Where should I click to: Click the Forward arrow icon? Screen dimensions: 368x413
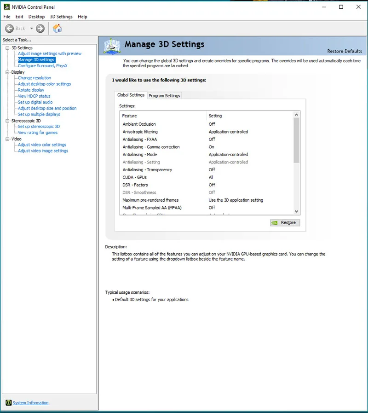coord(40,29)
